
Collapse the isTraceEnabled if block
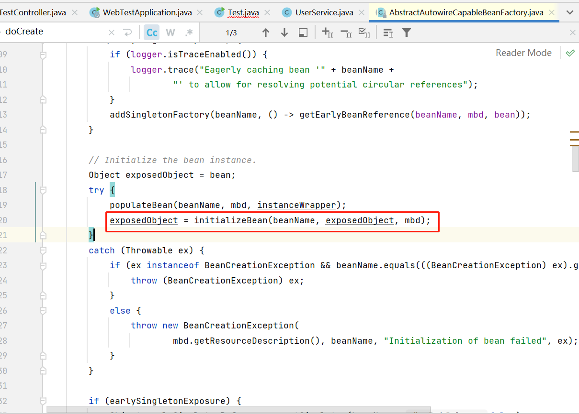click(x=43, y=55)
